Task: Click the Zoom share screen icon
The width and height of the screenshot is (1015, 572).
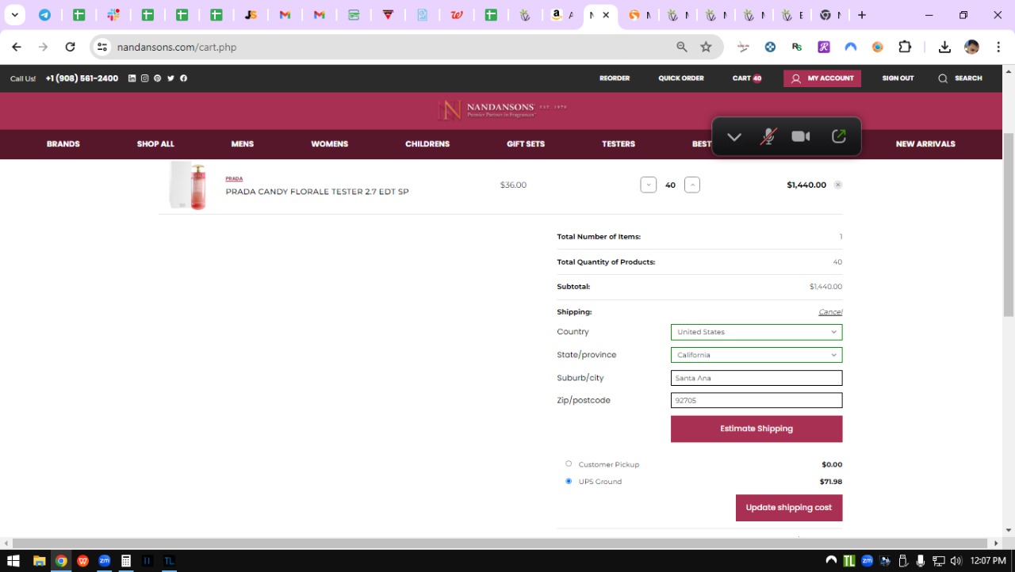Action: (x=838, y=136)
